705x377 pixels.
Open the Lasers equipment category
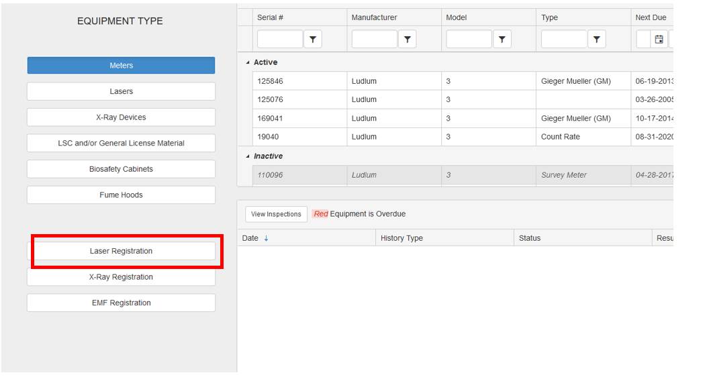point(121,91)
